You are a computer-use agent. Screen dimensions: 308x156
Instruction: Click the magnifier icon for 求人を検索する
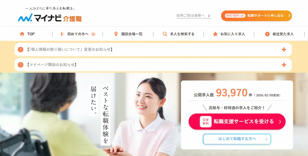tap(165, 34)
